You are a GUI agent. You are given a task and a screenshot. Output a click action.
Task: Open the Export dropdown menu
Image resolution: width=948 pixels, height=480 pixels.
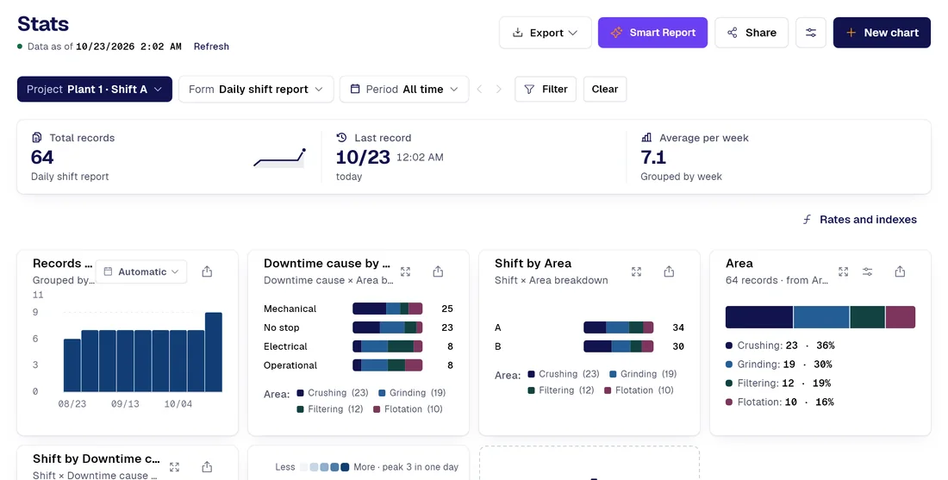(x=545, y=33)
